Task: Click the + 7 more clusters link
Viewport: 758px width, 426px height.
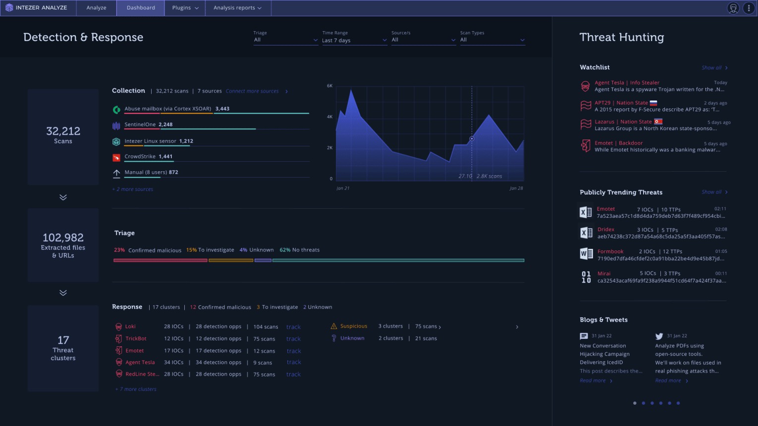Action: [136, 389]
